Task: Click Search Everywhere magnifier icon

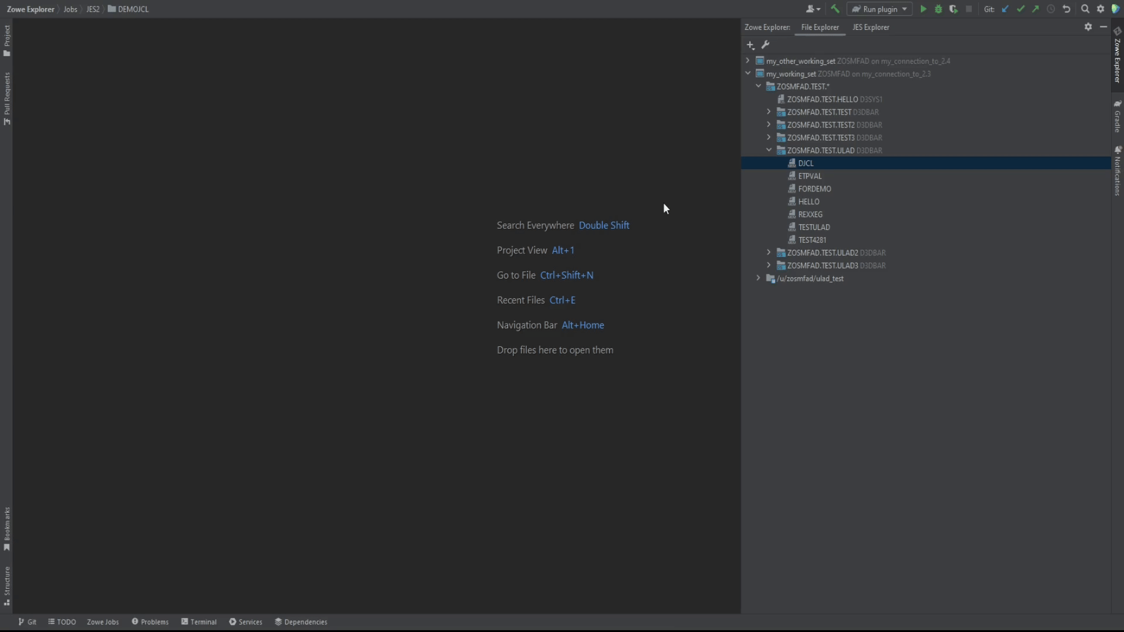Action: click(1085, 9)
